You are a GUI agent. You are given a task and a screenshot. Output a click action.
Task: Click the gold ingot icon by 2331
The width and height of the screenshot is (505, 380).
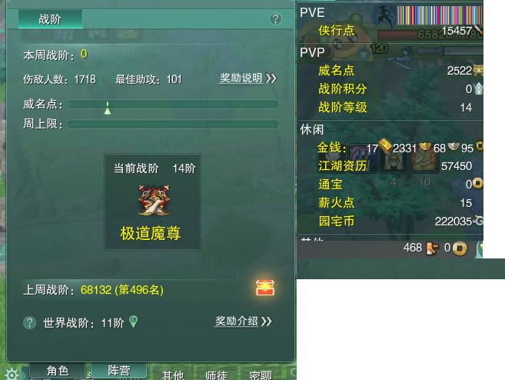point(425,146)
